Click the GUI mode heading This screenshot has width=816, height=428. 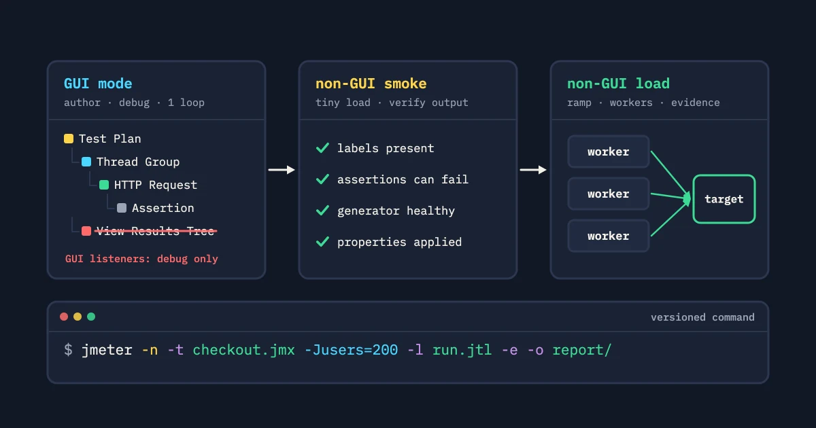point(98,84)
